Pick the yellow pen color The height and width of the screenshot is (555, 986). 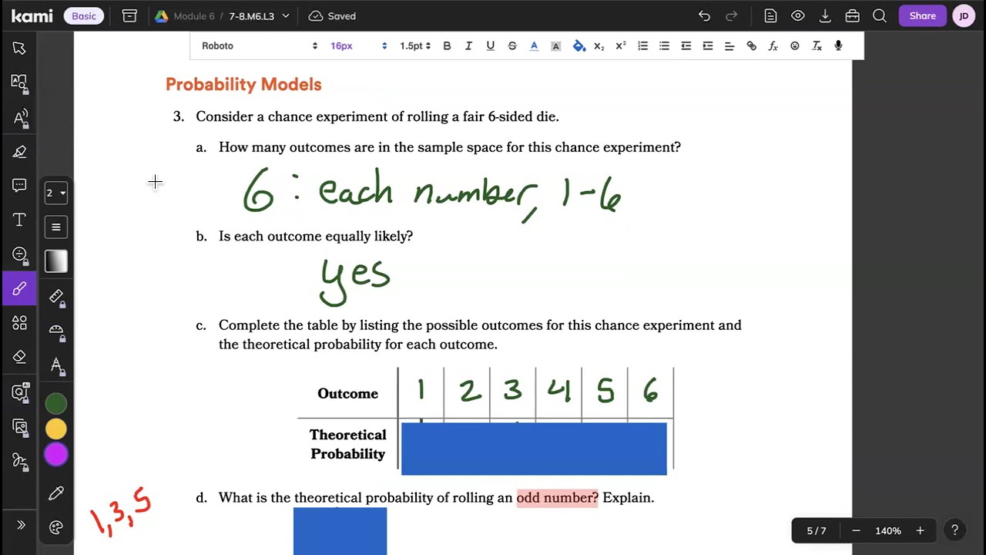pos(55,429)
